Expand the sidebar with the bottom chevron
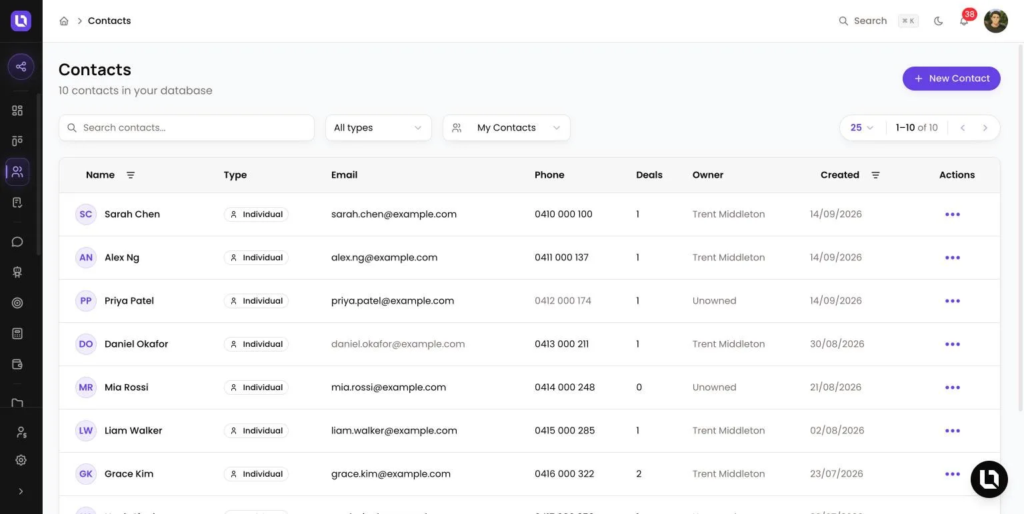This screenshot has height=514, width=1024. 21,491
